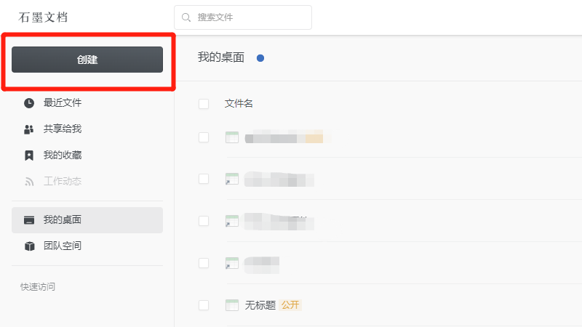
Task: Click the magnifier icon in search box
Action: [x=187, y=17]
